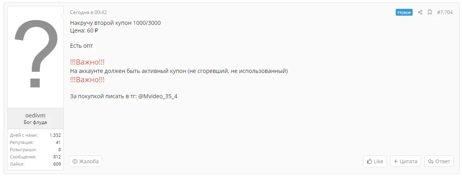Report the post via Жалоба button
462x176 pixels.
pos(86,161)
